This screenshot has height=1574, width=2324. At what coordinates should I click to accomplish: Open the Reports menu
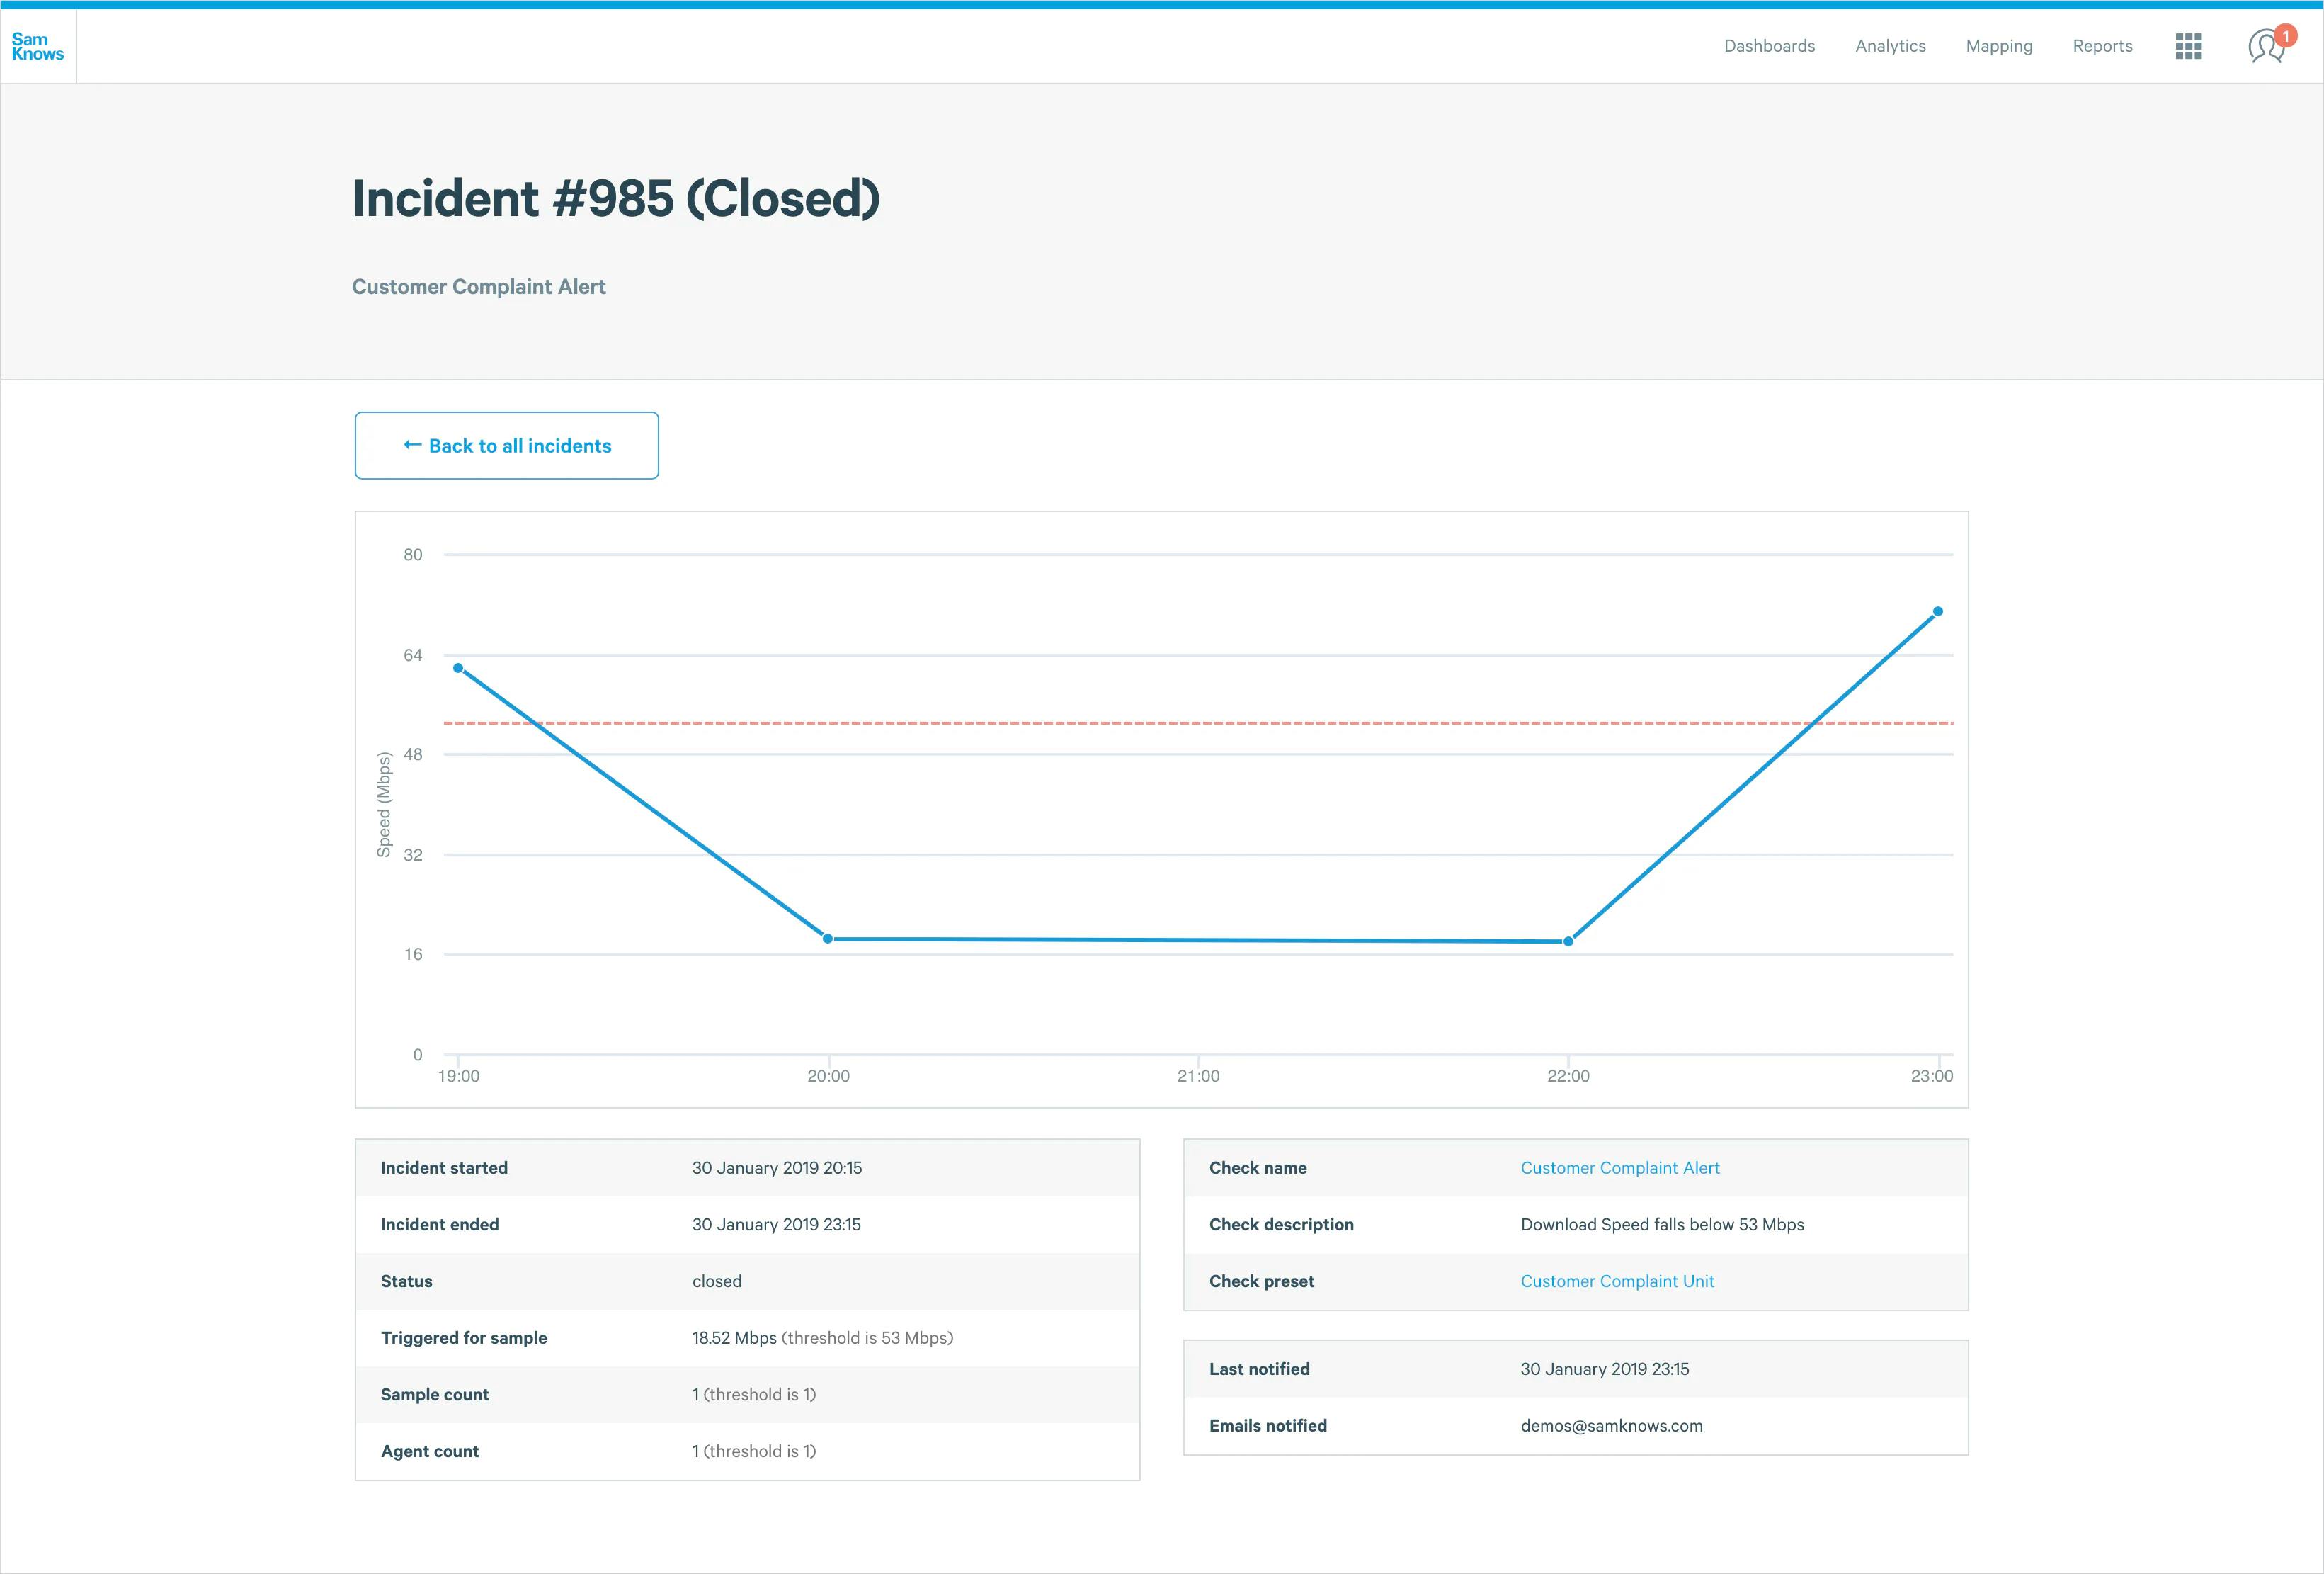(2102, 46)
